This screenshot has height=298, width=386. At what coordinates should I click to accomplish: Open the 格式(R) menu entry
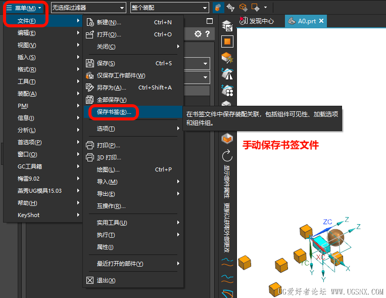point(43,69)
